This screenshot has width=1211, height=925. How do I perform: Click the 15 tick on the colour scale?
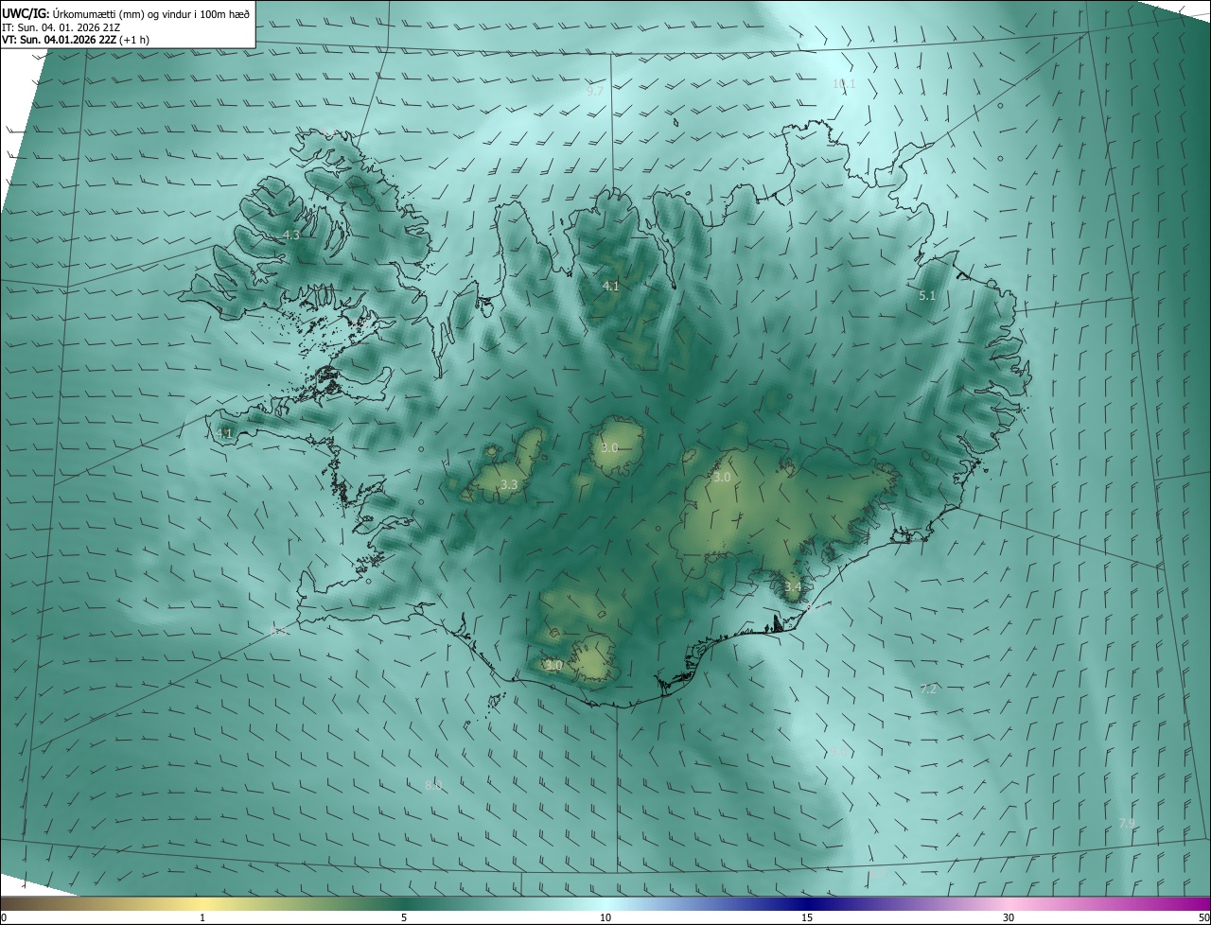(x=807, y=917)
